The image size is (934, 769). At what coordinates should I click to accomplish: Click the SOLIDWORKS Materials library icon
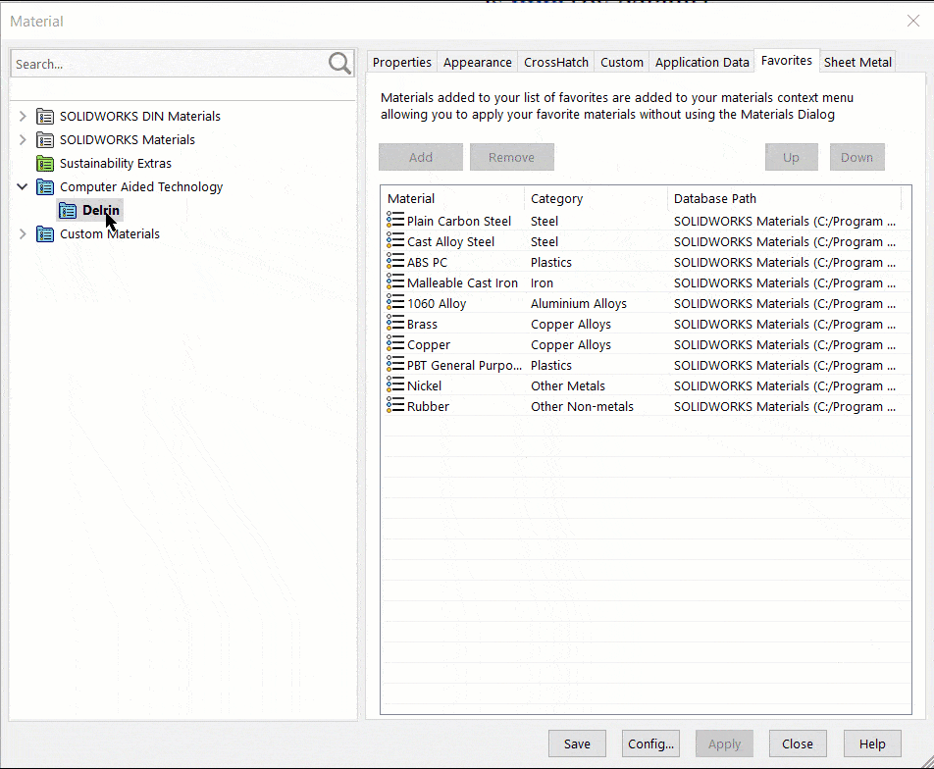tap(45, 140)
